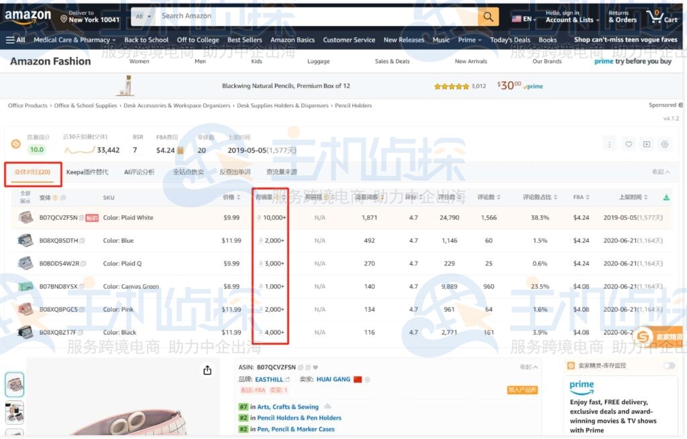This screenshot has height=439, width=687.
Task: Copy ASIN B07QCVZFSN using the copy icon
Action: [x=300, y=367]
